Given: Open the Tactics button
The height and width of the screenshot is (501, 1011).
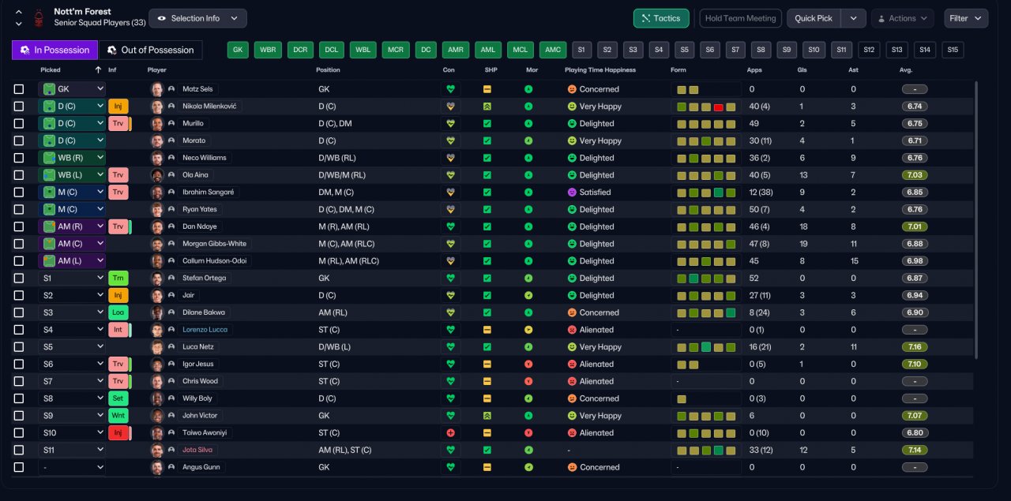Looking at the screenshot, I should point(661,18).
